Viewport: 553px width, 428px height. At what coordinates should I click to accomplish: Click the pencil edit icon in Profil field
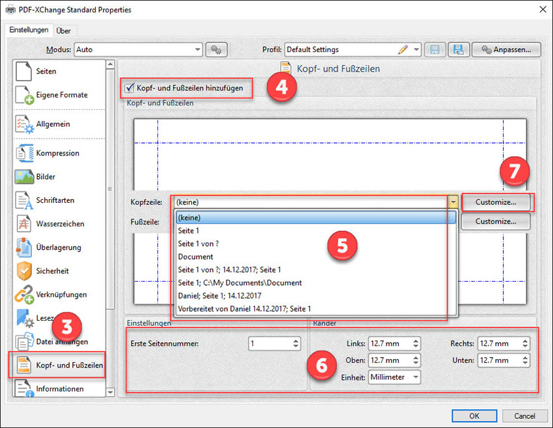pos(403,49)
